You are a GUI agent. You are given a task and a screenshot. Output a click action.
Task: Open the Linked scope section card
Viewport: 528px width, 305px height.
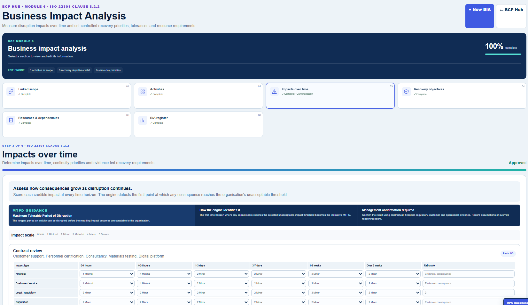click(66, 96)
